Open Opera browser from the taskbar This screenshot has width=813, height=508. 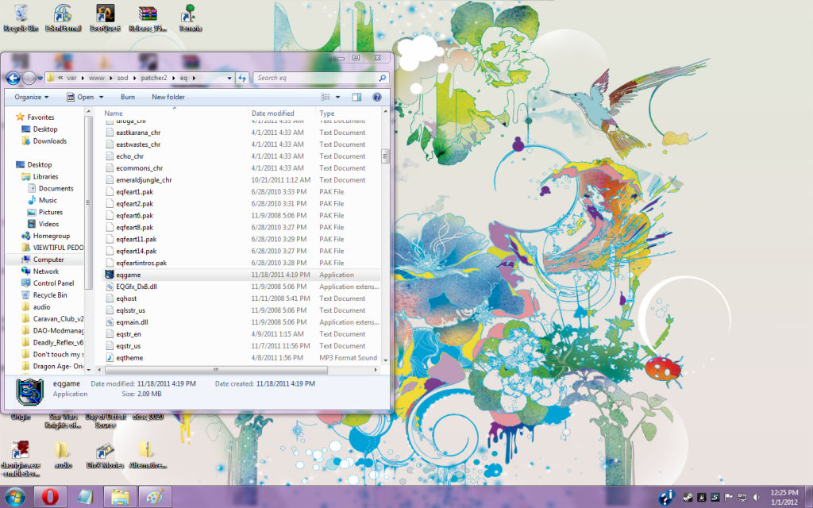tap(50, 497)
